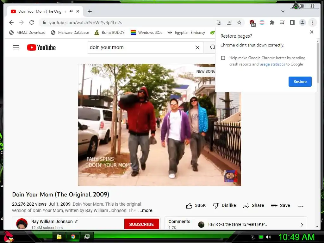Viewport: 324px width, 243px height.
Task: Click the NEW SONG card on video
Action: click(x=205, y=72)
